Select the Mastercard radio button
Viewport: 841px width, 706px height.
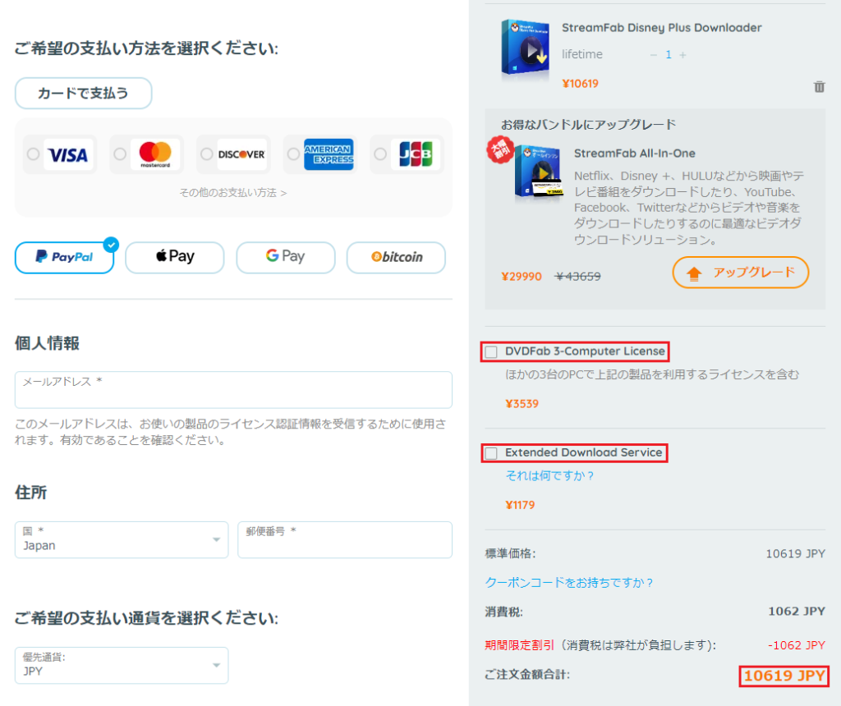pyautogui.click(x=120, y=154)
